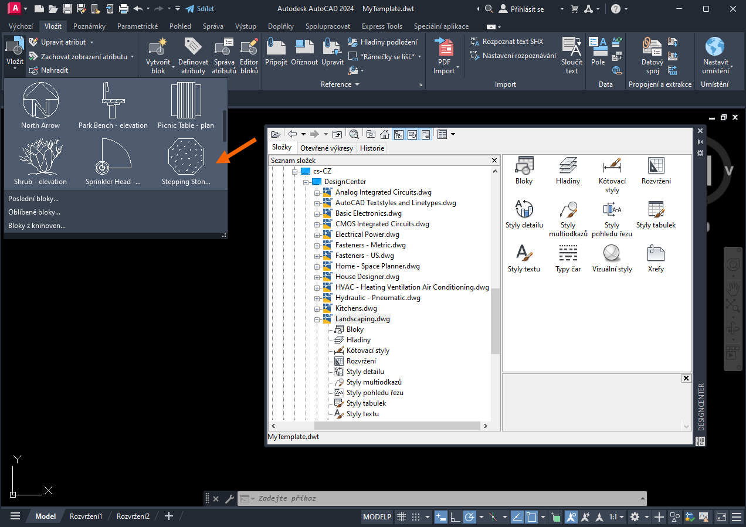This screenshot has height=527, width=746.
Task: Switch to the Poznámky ribbon tab
Action: [x=90, y=26]
